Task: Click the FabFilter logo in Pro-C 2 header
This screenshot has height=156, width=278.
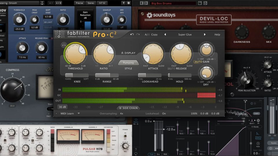Action: coord(60,34)
